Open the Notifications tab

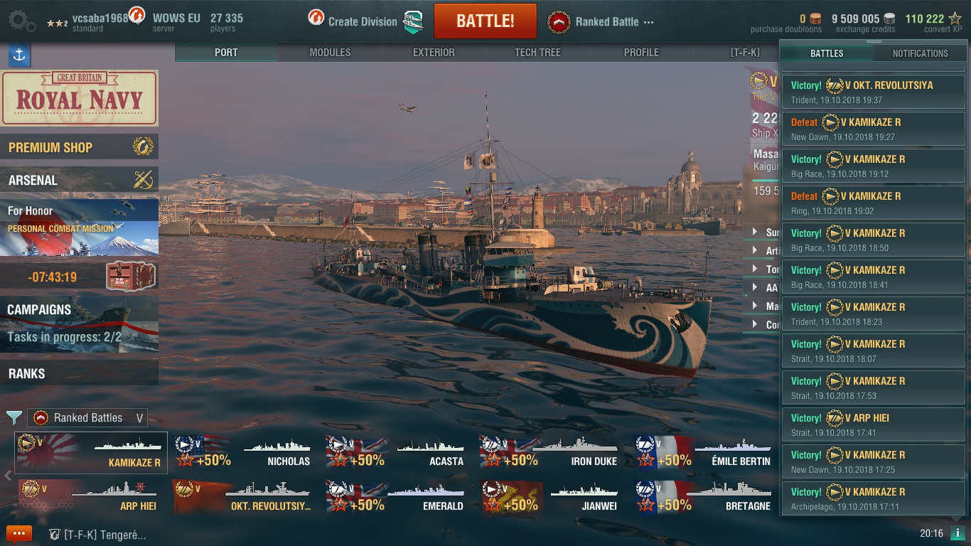pos(920,53)
